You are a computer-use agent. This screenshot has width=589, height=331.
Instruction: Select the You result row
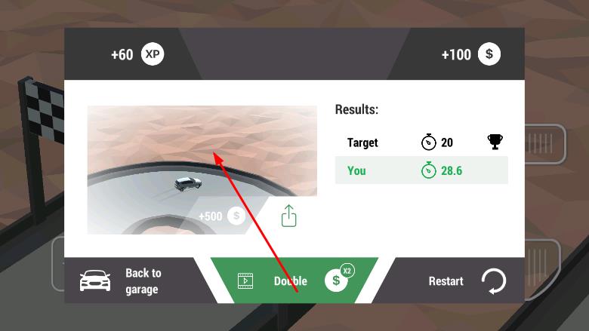(x=421, y=170)
